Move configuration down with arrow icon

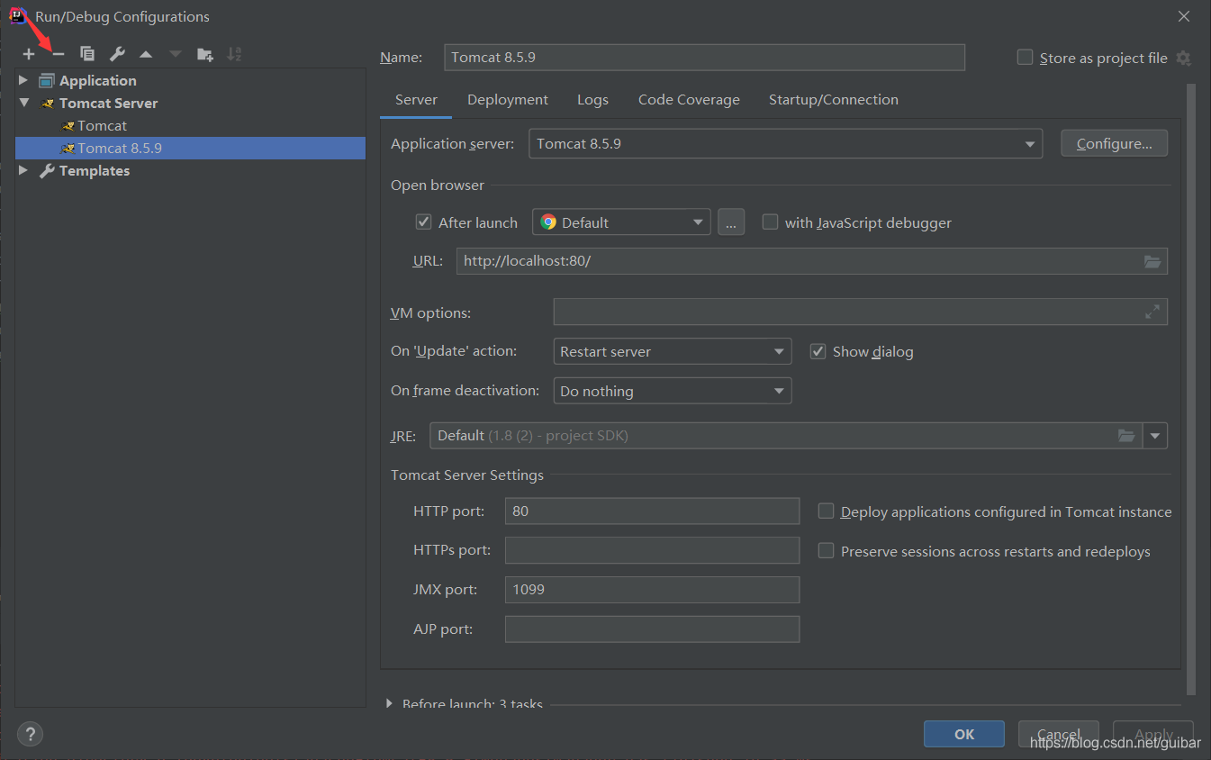[x=176, y=55]
